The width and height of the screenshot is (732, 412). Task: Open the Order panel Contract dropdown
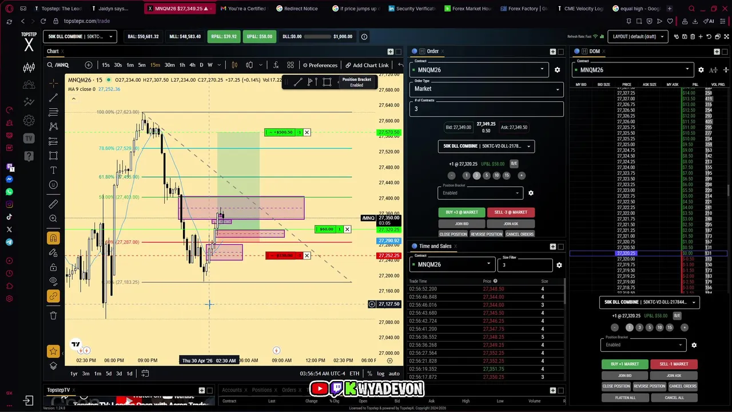pos(479,70)
